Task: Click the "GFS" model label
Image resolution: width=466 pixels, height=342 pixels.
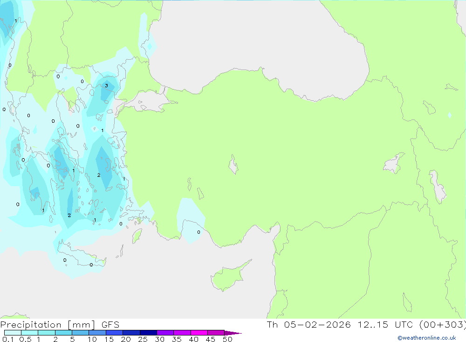Action: (110, 325)
